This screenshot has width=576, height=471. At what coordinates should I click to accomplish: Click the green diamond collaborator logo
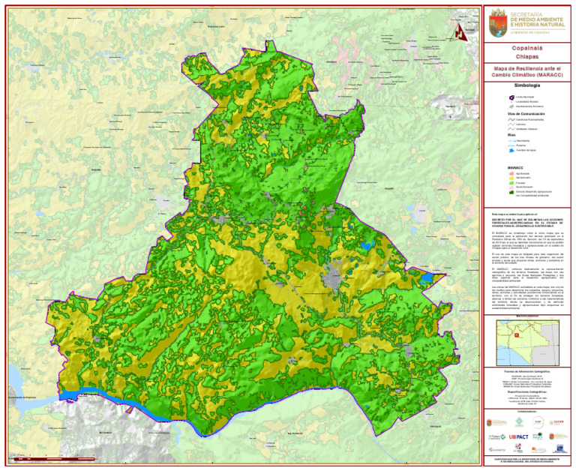coord(519,422)
